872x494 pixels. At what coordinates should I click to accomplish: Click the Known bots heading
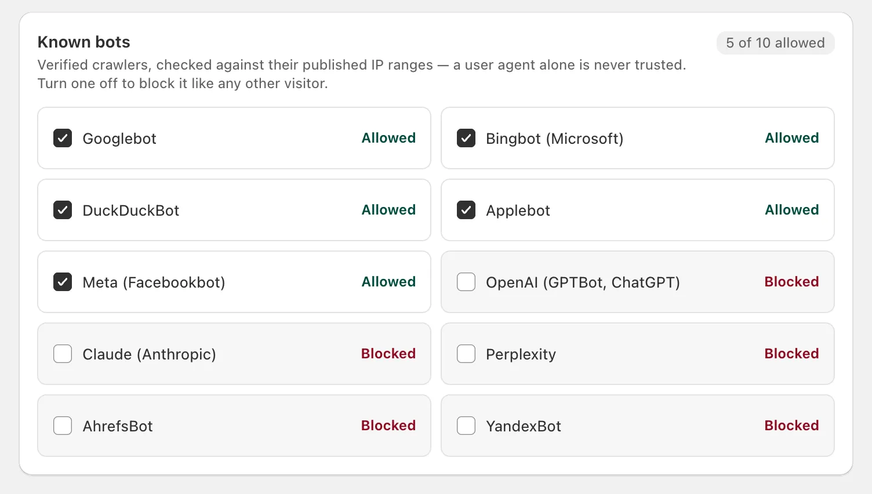[x=84, y=42]
